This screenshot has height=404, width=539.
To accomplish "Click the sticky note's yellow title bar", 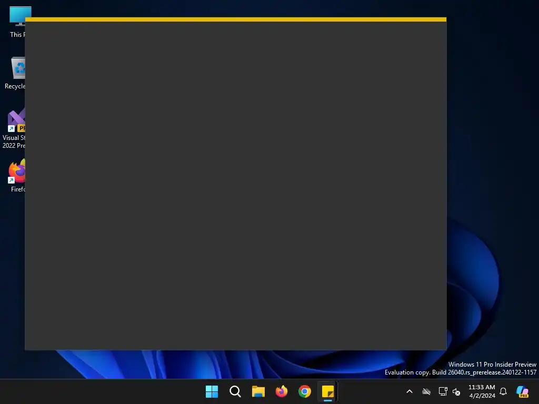I will point(236,19).
